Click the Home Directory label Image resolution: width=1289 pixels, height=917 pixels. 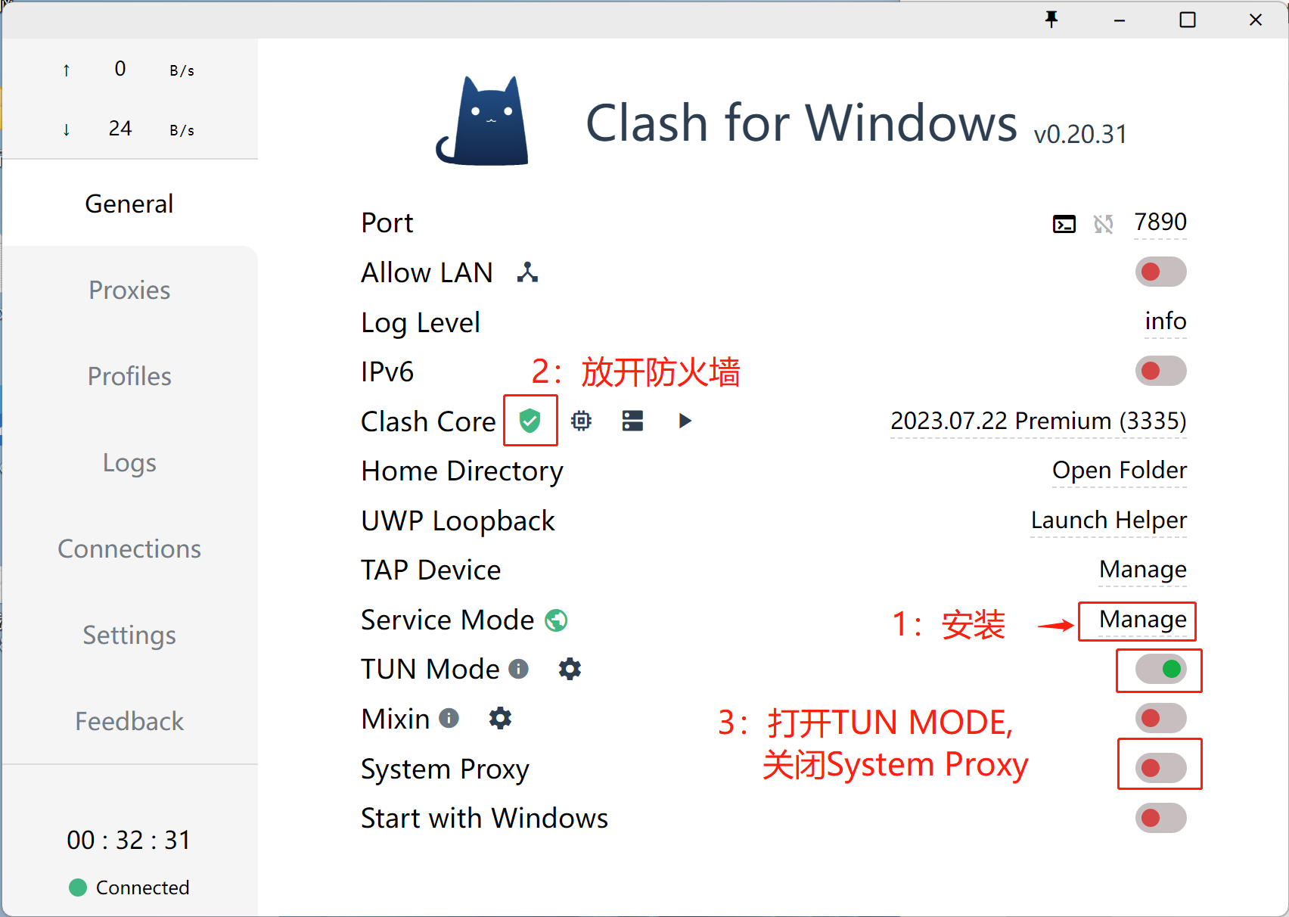[462, 471]
